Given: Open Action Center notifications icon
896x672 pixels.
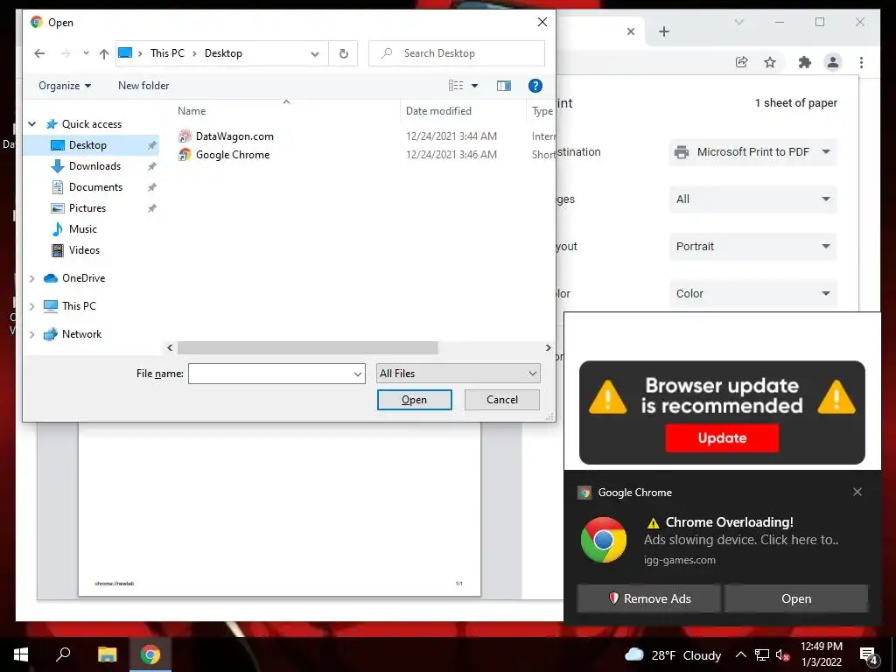Looking at the screenshot, I should [x=869, y=655].
